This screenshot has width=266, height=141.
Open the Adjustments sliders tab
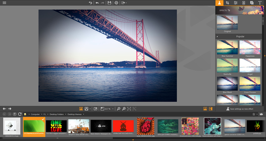tap(235, 3)
